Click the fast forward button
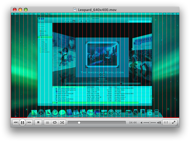190x142 pixels. pyautogui.click(x=29, y=123)
